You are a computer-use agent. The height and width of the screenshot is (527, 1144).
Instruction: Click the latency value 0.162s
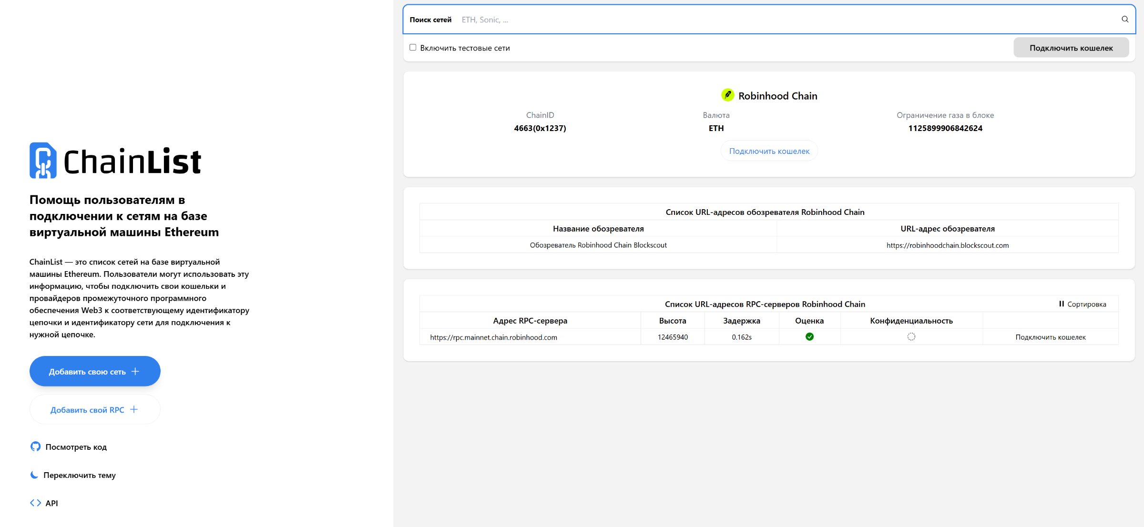[x=742, y=337]
